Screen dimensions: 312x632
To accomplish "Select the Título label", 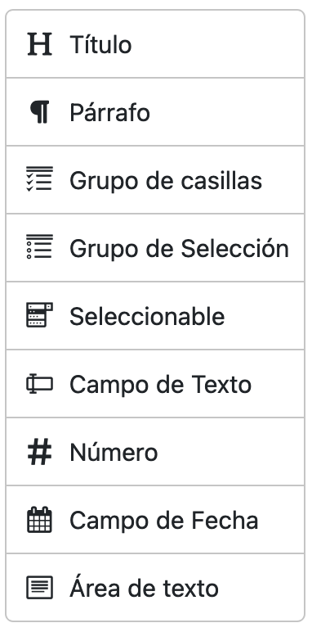I will click(100, 44).
